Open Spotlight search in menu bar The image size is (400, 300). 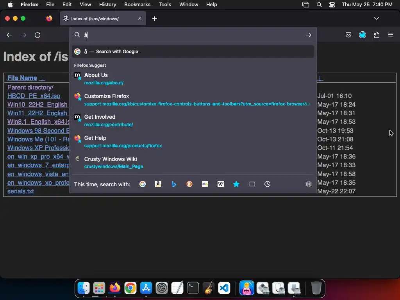319,4
